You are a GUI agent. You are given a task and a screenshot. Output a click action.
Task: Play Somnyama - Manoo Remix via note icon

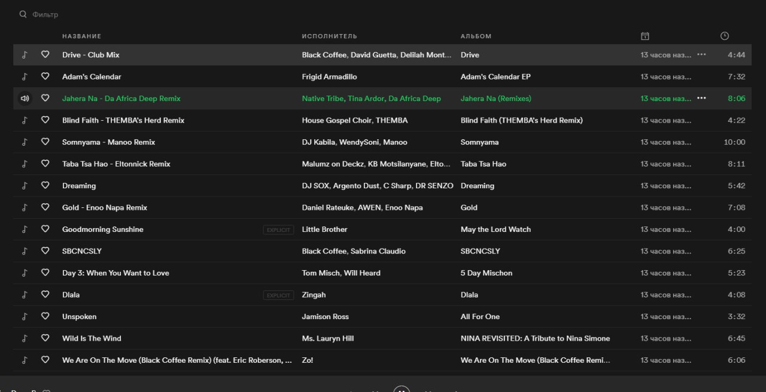point(25,142)
